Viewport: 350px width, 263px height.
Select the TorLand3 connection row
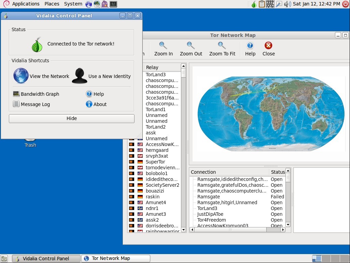pos(238,208)
